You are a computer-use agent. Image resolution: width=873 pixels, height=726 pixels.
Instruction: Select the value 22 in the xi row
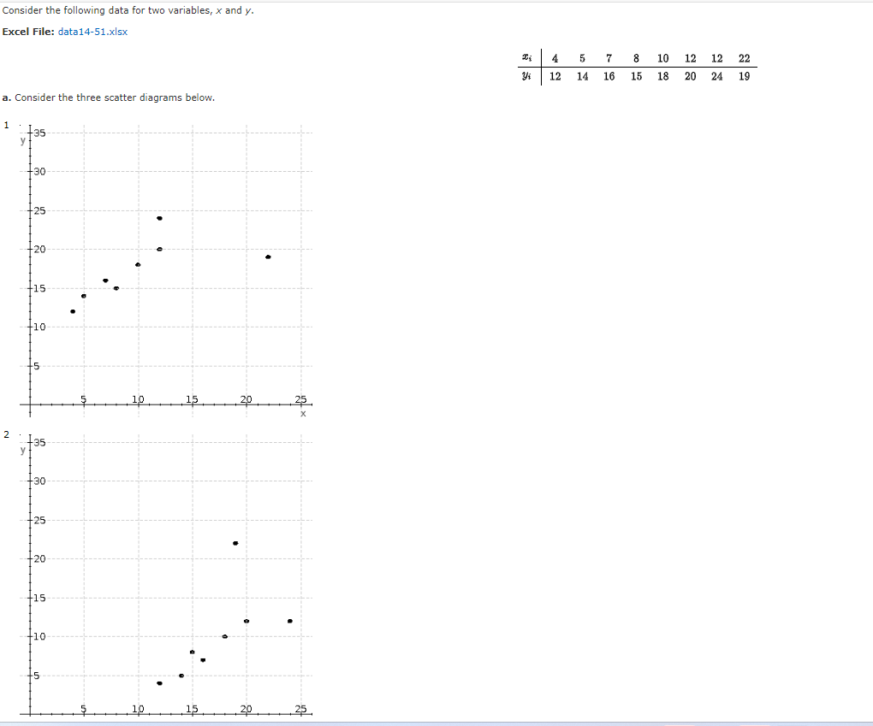click(x=744, y=57)
